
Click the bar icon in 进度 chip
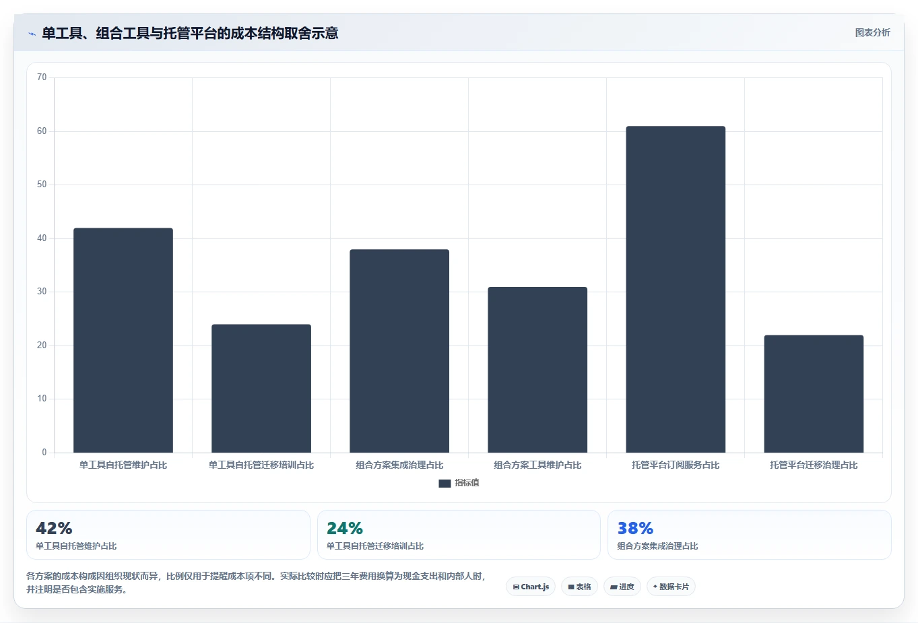coord(614,587)
